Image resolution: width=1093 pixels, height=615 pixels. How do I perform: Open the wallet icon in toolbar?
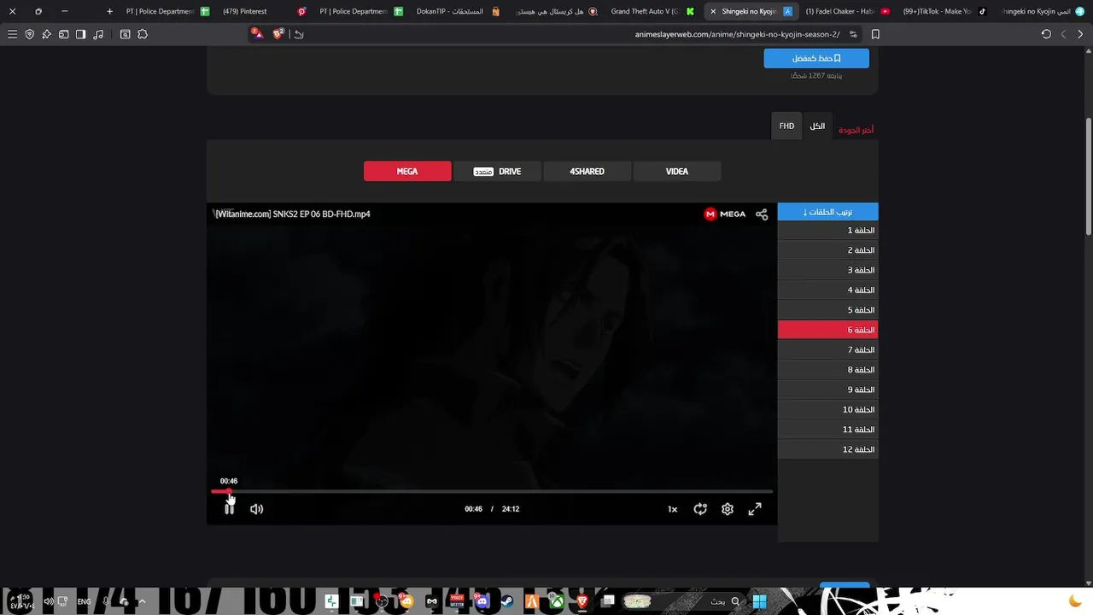(x=64, y=34)
